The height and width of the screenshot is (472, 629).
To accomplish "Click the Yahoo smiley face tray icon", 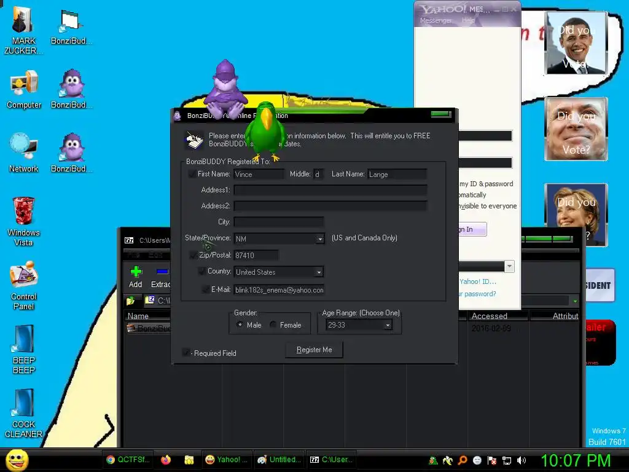I will 477,460.
